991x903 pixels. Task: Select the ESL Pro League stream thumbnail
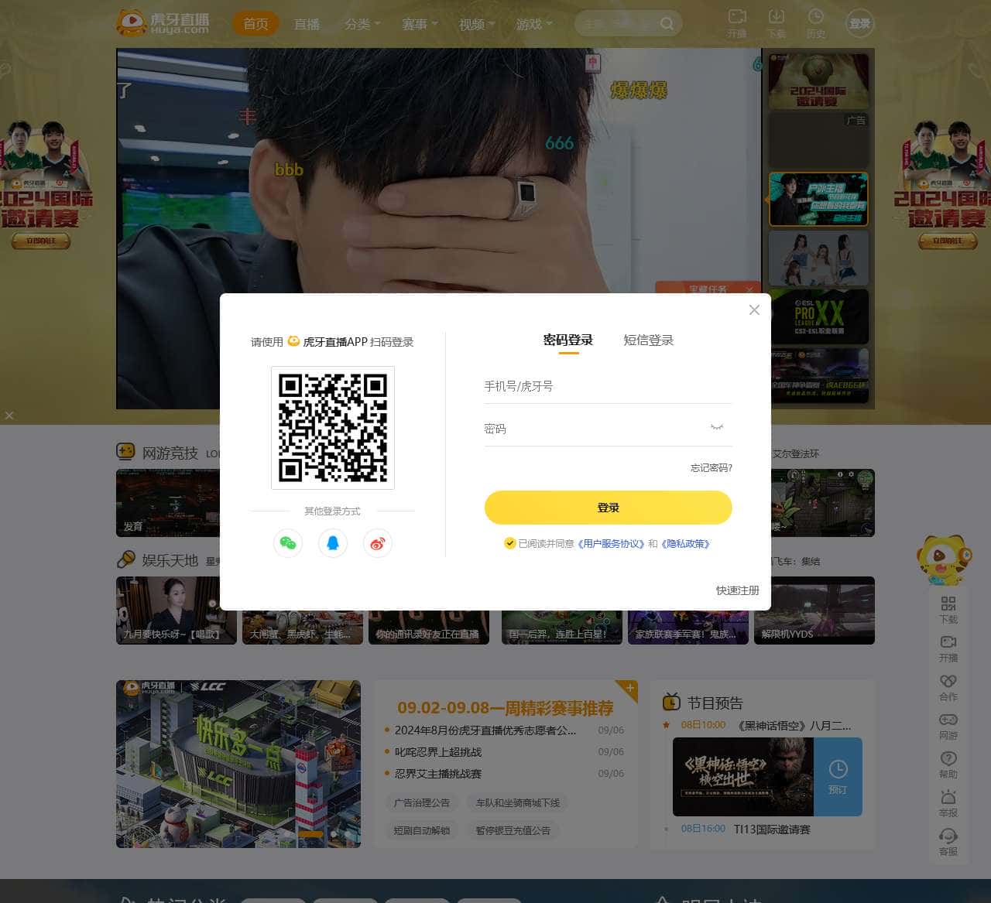818,316
